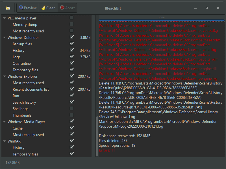Enable the VLC media player checkbox
This screenshot has width=226, height=169.
[x=72, y=18]
